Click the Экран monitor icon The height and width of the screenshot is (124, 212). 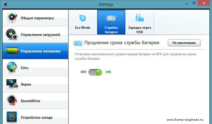point(12,84)
